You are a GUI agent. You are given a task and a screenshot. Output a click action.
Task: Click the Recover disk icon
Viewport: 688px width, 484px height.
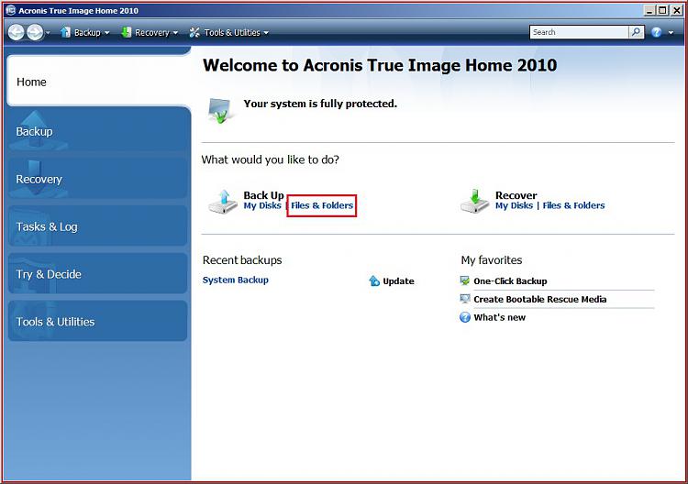click(475, 202)
